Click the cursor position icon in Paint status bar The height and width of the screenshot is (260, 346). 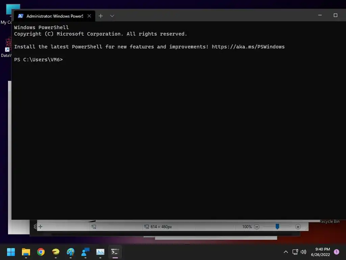click(x=41, y=226)
